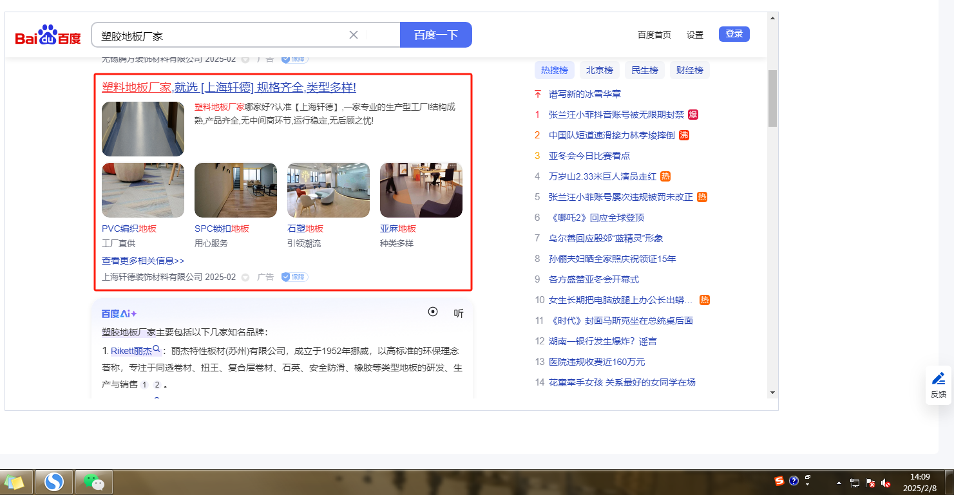Click the 保障 badge under the 上海轩德 ad
The image size is (954, 495).
click(294, 277)
